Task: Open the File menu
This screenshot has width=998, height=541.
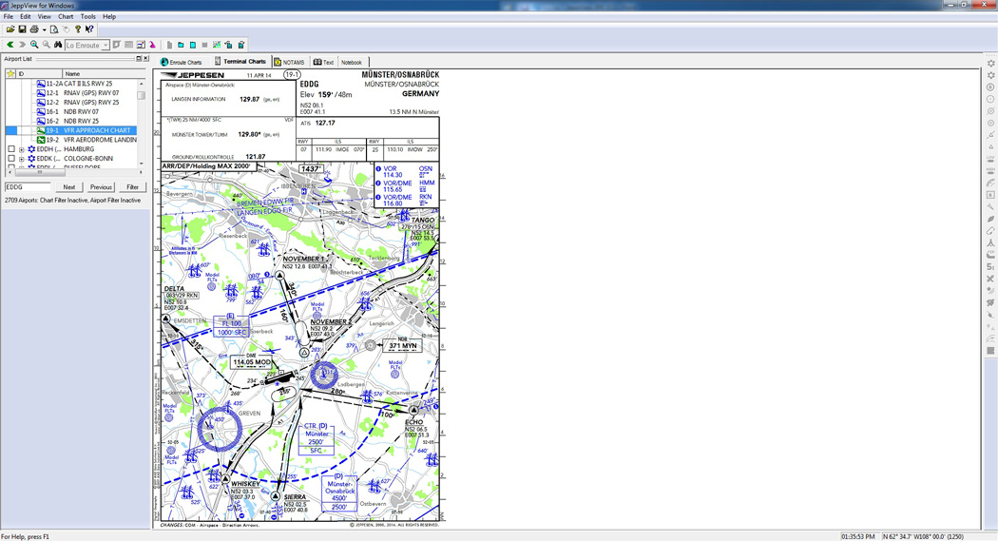Action: click(9, 16)
